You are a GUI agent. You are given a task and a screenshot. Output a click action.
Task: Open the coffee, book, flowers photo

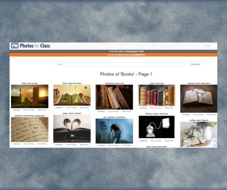tap(199, 135)
